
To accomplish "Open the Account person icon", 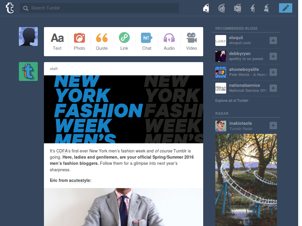I will click(266, 8).
